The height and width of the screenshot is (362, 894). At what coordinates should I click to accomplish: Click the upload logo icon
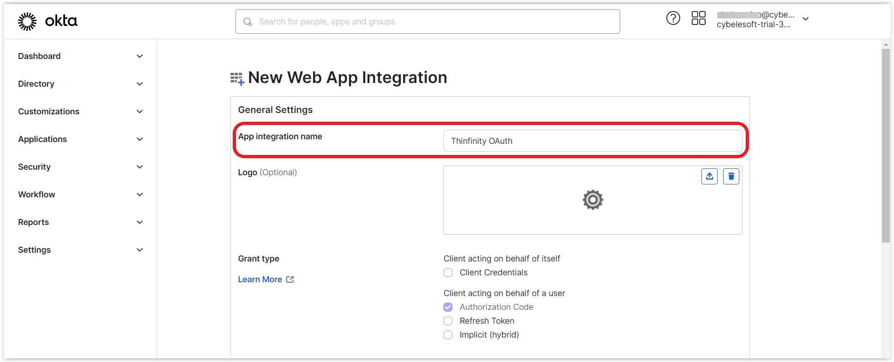(709, 176)
